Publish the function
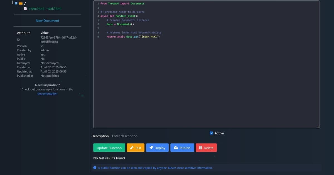334x175 pixels. [182, 147]
